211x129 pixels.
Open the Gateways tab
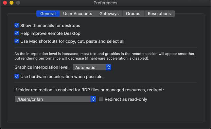[109, 14]
